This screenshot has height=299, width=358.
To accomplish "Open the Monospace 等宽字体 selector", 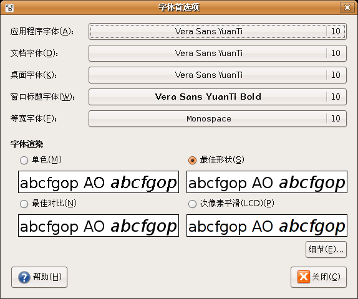I will pyautogui.click(x=218, y=118).
